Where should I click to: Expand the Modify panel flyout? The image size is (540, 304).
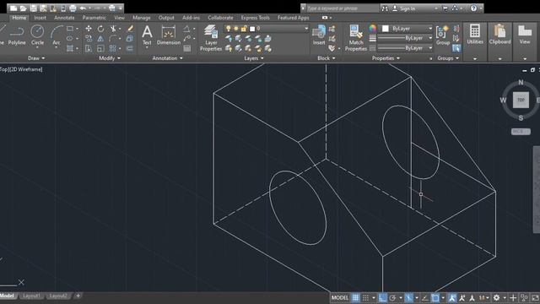[x=110, y=58]
